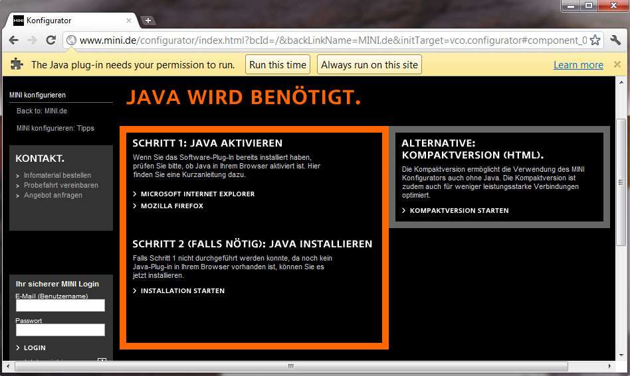Dismiss the Java plug-in infobar

tap(617, 64)
